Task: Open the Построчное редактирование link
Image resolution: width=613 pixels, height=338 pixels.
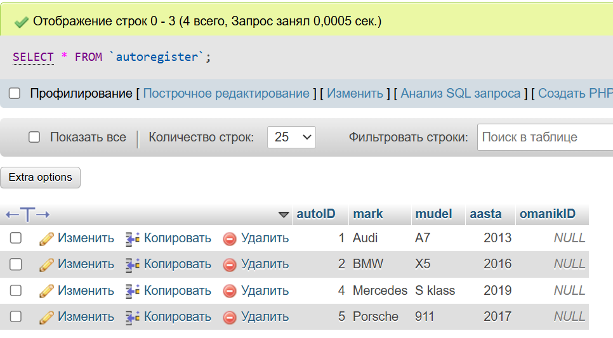Action: coord(227,93)
